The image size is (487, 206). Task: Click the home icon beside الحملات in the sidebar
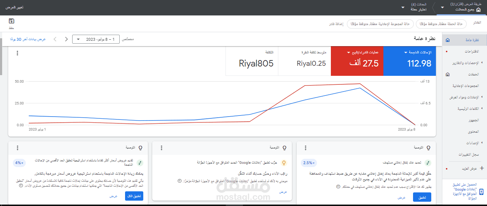pos(448,74)
